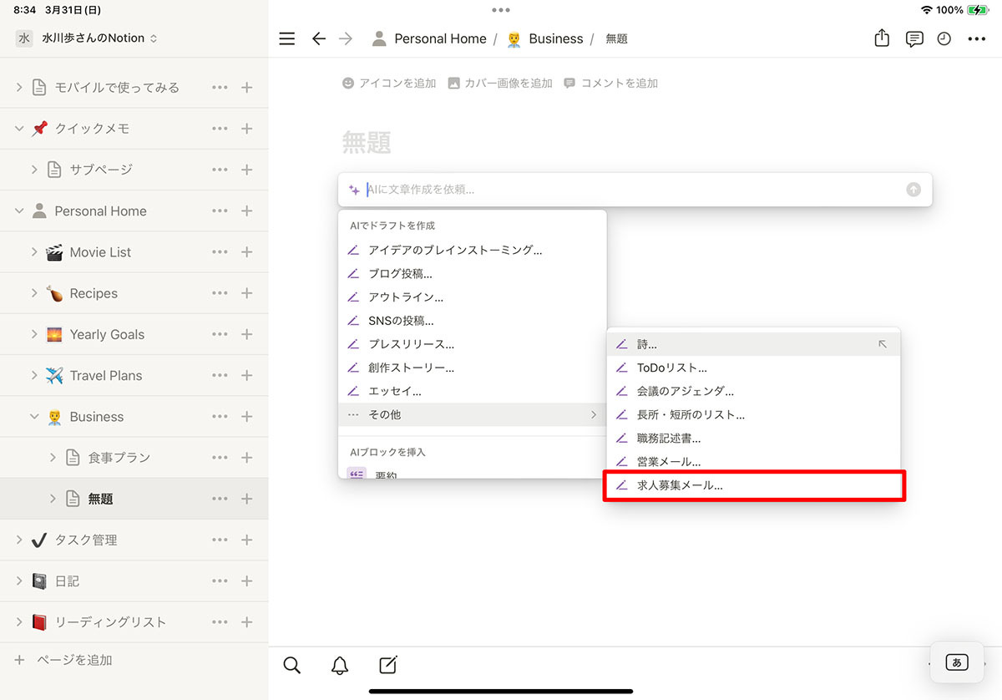The image size is (1002, 700).
Task: Select 求人募集メール in the submenu
Action: coord(753,484)
